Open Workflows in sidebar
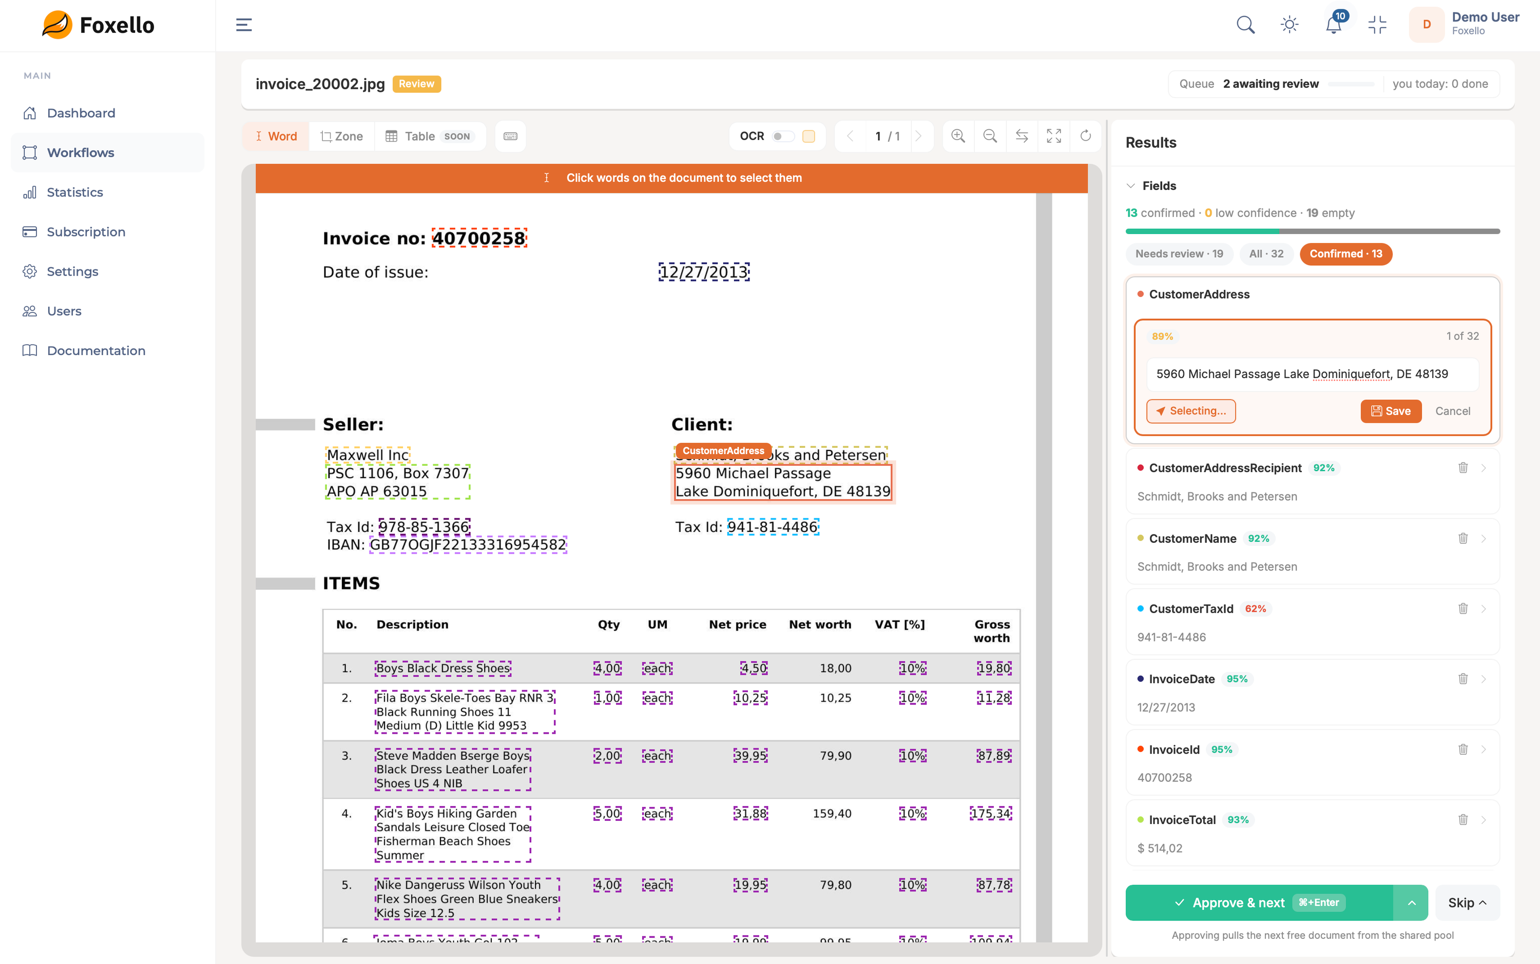 coord(107,152)
